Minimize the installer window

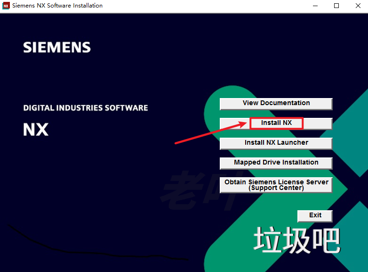coord(315,6)
